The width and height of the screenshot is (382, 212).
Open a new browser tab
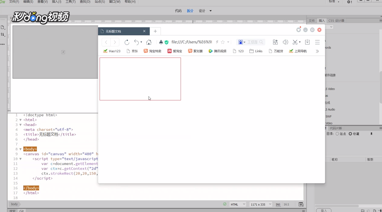[155, 31]
